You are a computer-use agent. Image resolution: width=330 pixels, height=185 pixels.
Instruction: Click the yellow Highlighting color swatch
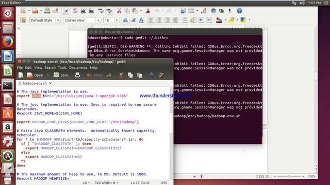(x=232, y=20)
